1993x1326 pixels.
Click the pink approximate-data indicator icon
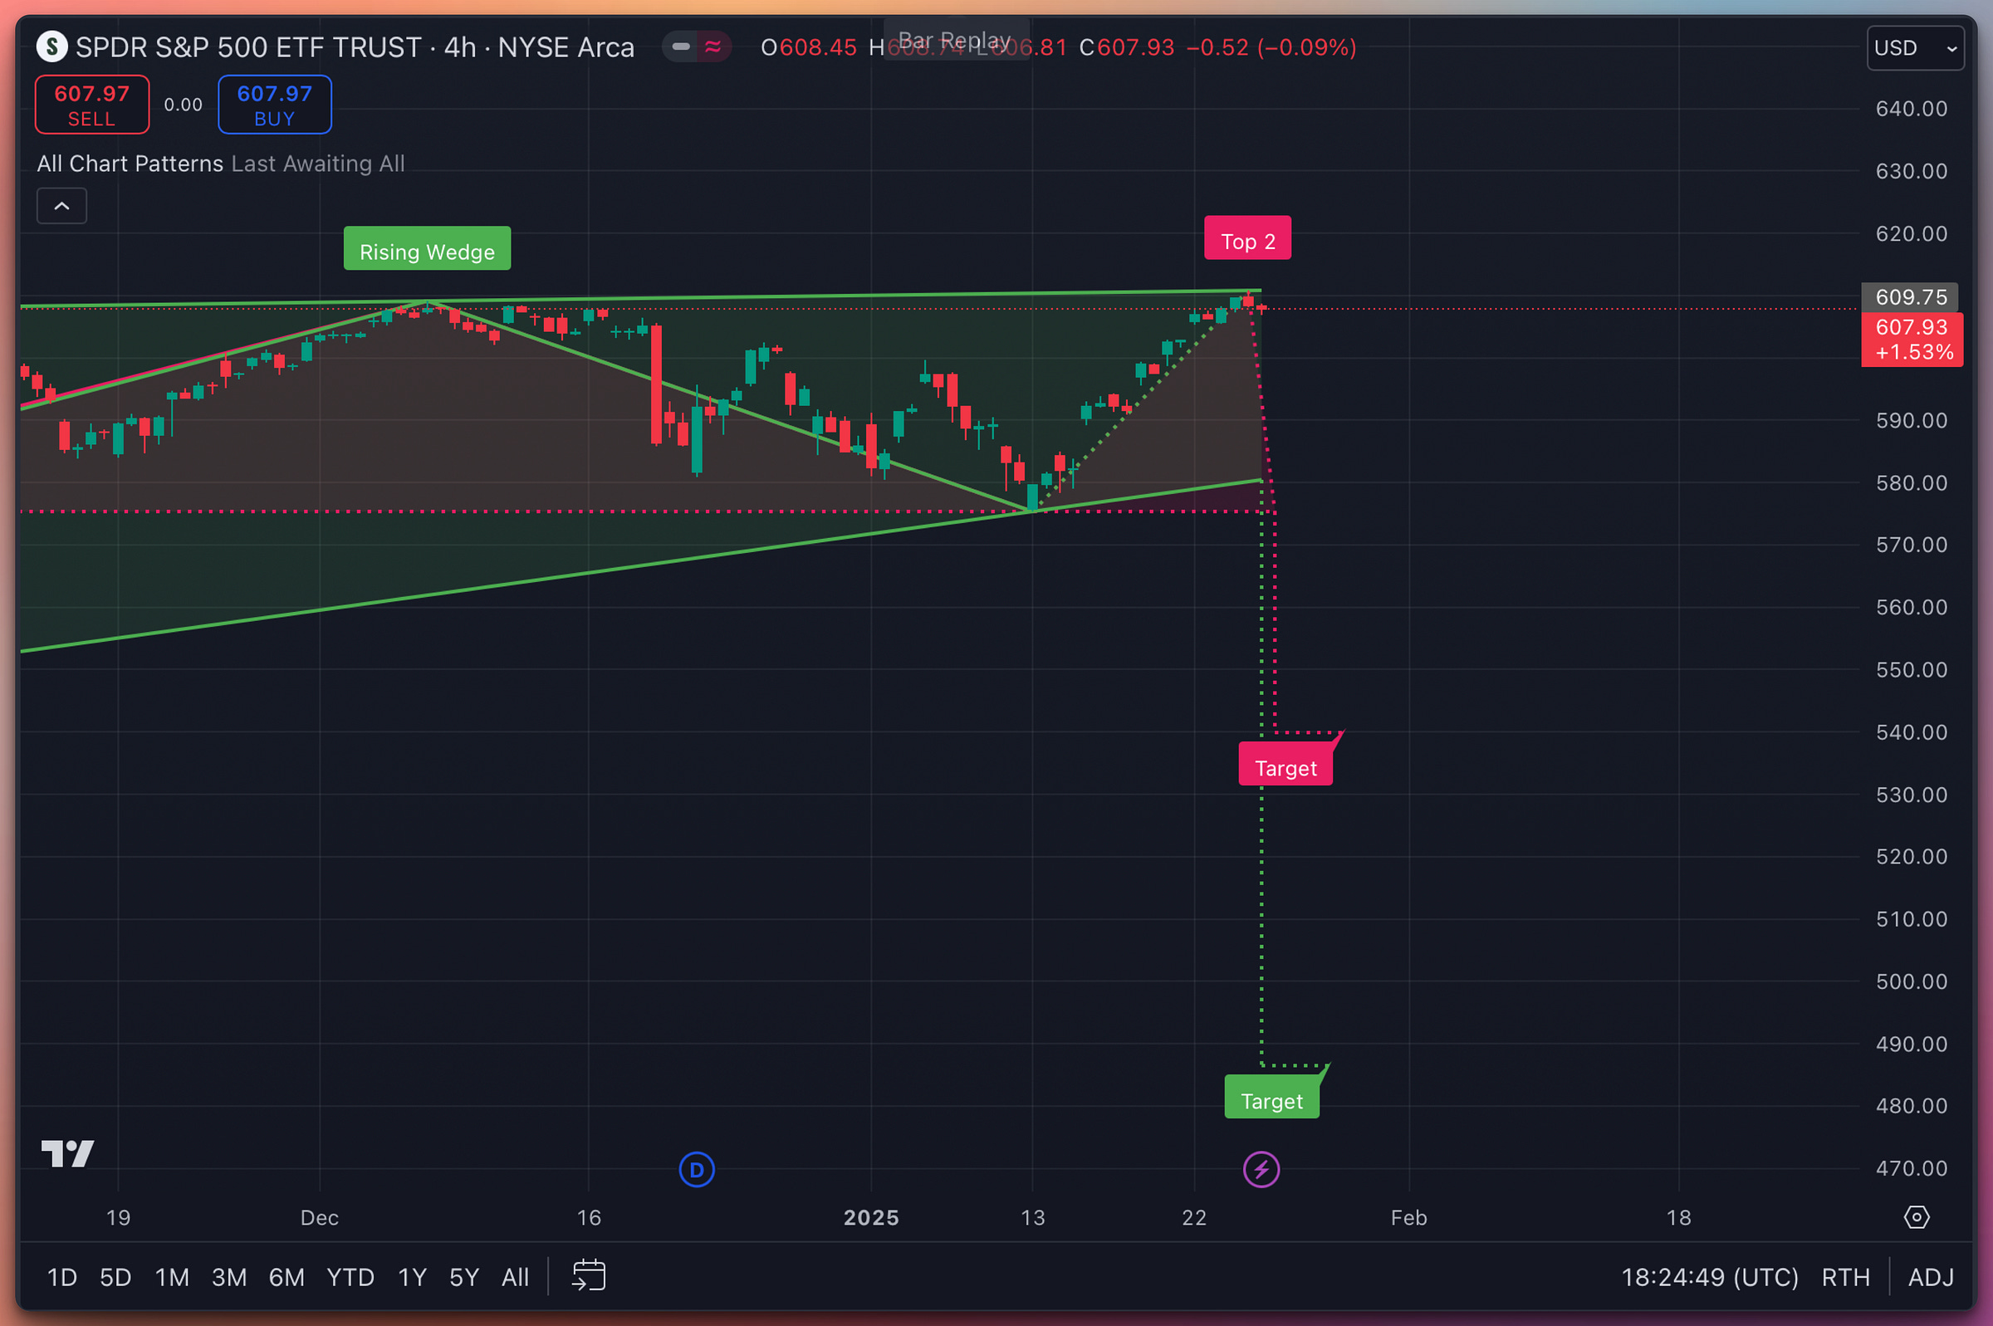712,46
